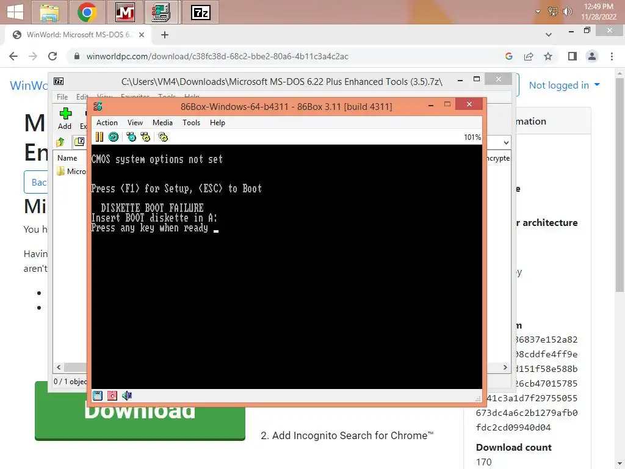Open the View menu in 86Box
Viewport: 625px width, 469px height.
(135, 122)
